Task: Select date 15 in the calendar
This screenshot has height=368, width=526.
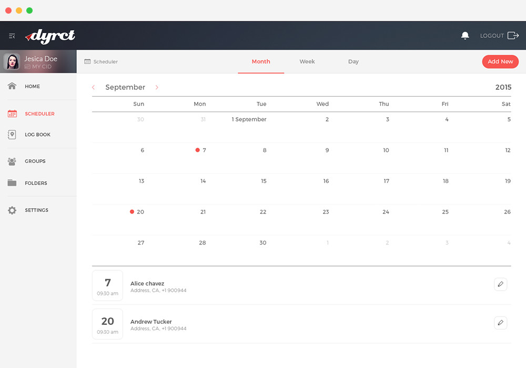Action: [264, 181]
